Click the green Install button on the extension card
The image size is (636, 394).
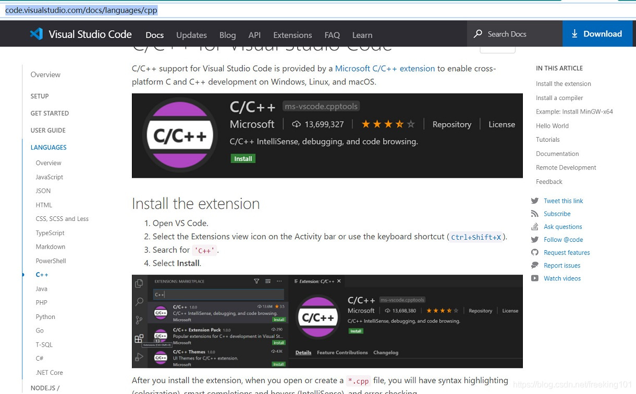coord(243,158)
